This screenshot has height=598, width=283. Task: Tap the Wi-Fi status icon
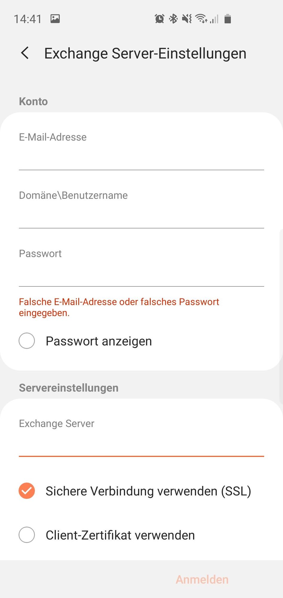(x=201, y=19)
